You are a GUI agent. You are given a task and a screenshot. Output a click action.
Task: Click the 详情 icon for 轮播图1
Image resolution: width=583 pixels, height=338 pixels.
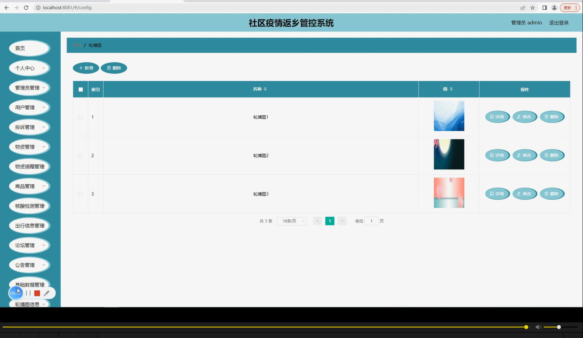click(x=493, y=117)
